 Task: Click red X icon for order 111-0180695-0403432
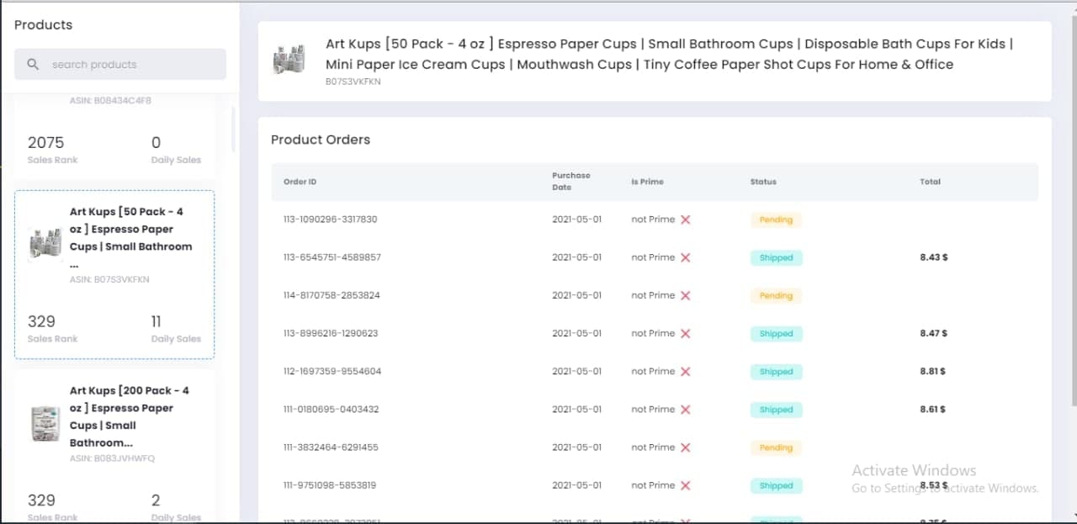(x=686, y=410)
